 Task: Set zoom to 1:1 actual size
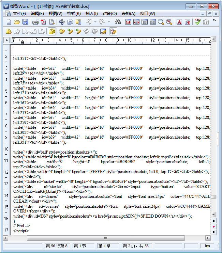(x=128, y=22)
